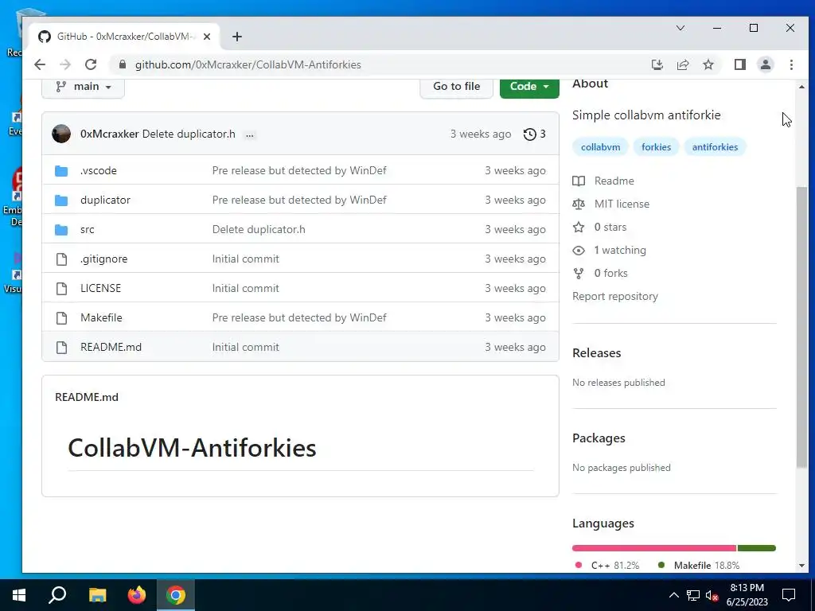This screenshot has height=611, width=815.
Task: Expand commit message ellipsis
Action: [x=249, y=134]
